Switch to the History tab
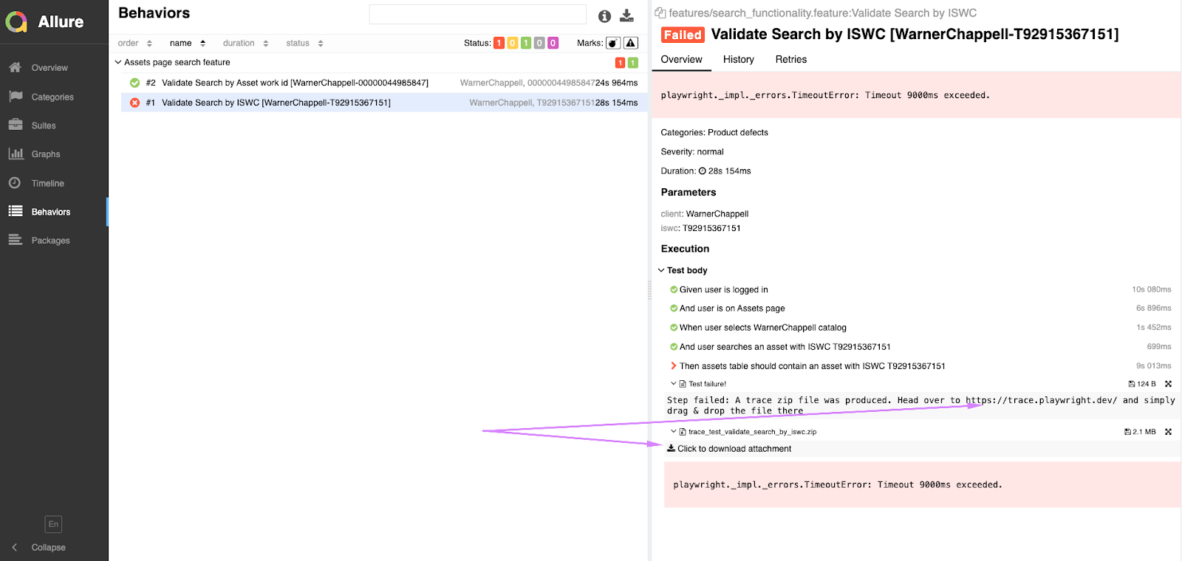The width and height of the screenshot is (1182, 561). 738,60
